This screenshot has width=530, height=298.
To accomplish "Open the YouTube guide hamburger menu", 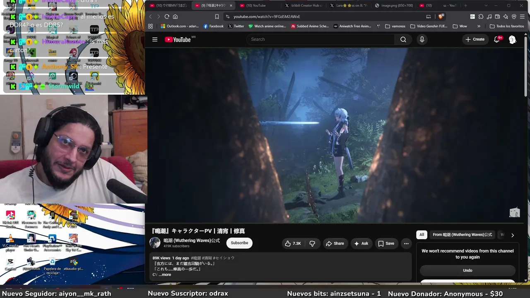I will [x=155, y=39].
